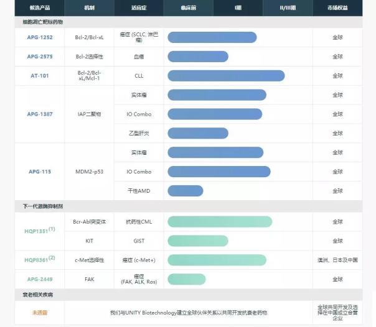
Task: Click the c-Met选择性 mechanism cell
Action: [89, 260]
